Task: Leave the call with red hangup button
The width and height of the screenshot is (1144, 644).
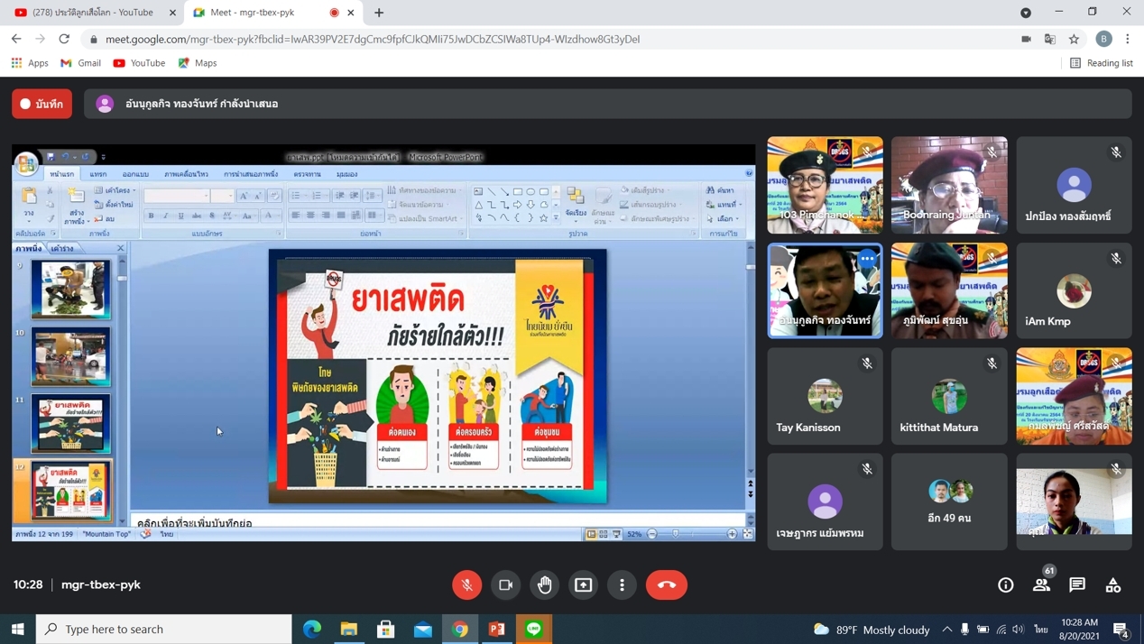Action: coord(666,584)
